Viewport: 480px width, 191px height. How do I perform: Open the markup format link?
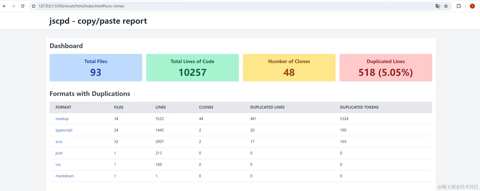62,119
